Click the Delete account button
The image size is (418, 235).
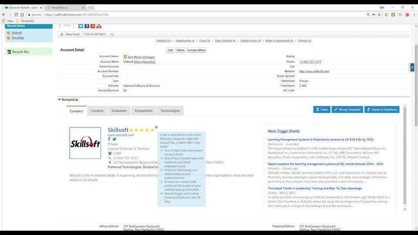coord(180,50)
